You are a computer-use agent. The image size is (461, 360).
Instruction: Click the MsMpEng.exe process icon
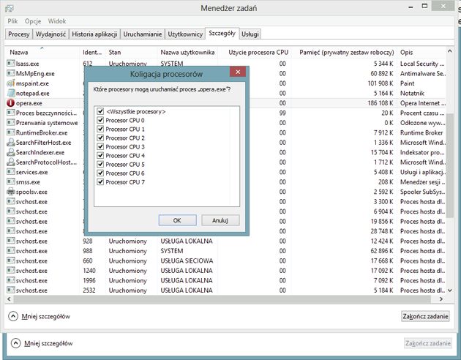point(11,73)
